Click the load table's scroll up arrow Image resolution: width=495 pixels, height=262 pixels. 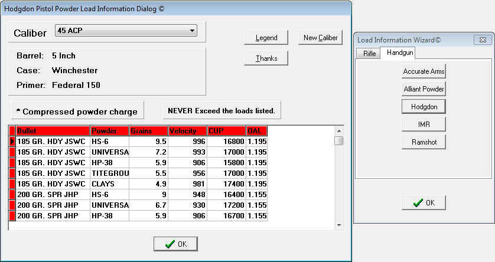339,130
